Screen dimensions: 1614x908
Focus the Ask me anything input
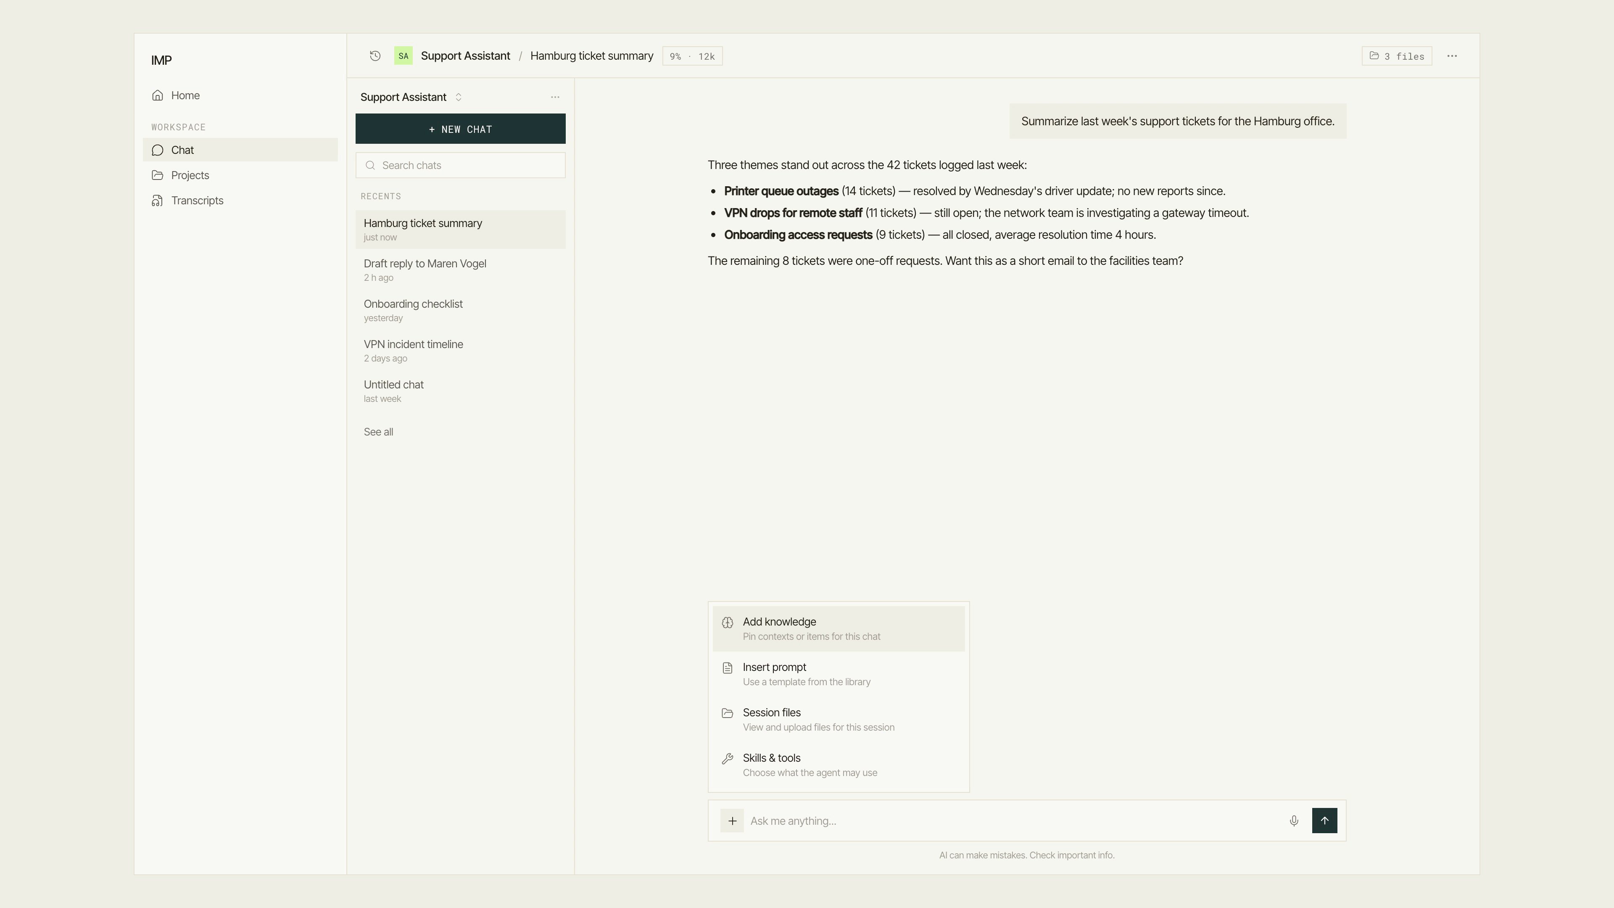click(x=1015, y=821)
